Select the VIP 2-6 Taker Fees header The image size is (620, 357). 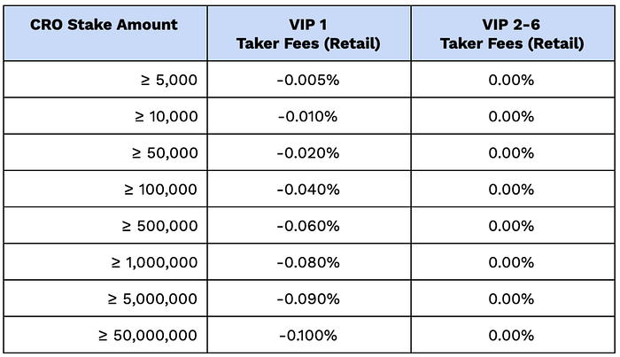click(512, 34)
